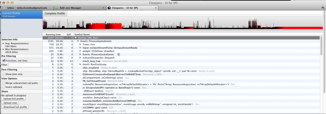Click the 'No upload in progress' status text

tap(14, 95)
